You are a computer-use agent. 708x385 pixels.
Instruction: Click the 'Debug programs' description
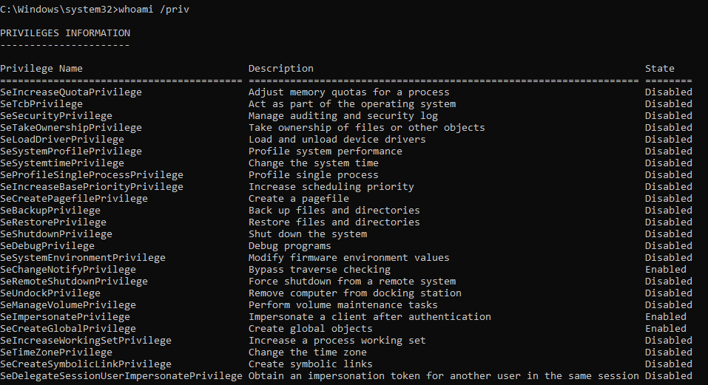click(290, 246)
